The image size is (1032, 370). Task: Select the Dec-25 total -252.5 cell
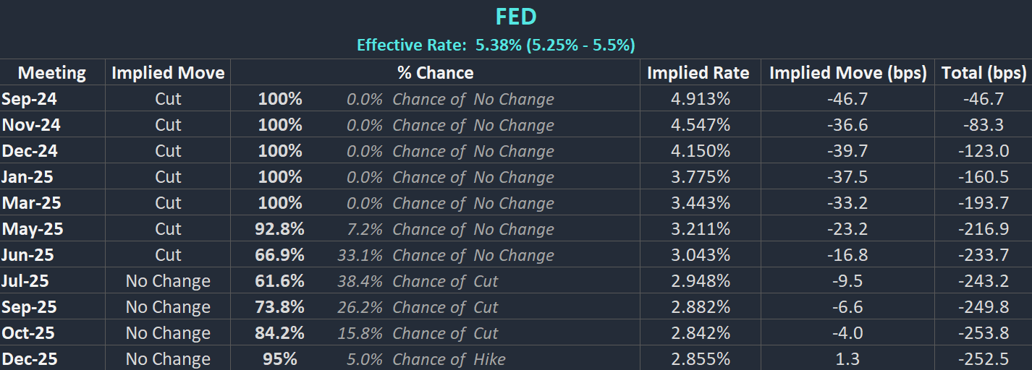[984, 359]
